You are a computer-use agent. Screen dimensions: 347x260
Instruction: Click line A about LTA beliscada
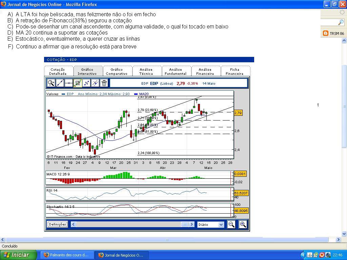click(82, 15)
